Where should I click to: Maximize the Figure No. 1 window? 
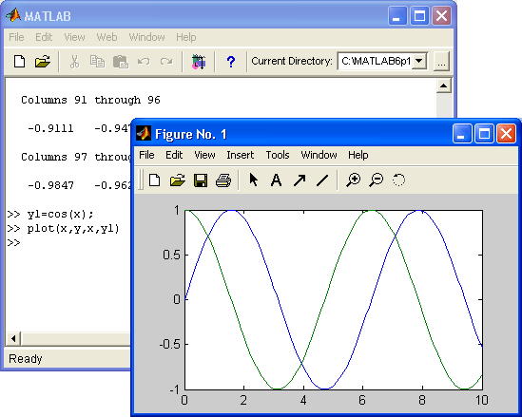[x=484, y=134]
